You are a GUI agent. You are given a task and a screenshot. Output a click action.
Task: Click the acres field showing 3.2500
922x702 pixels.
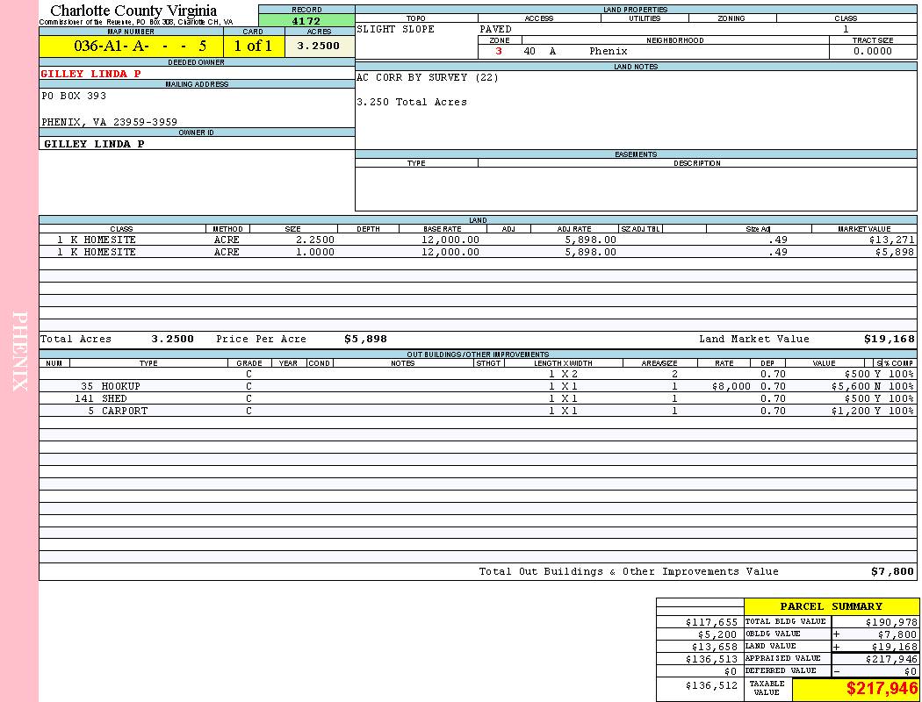[319, 47]
